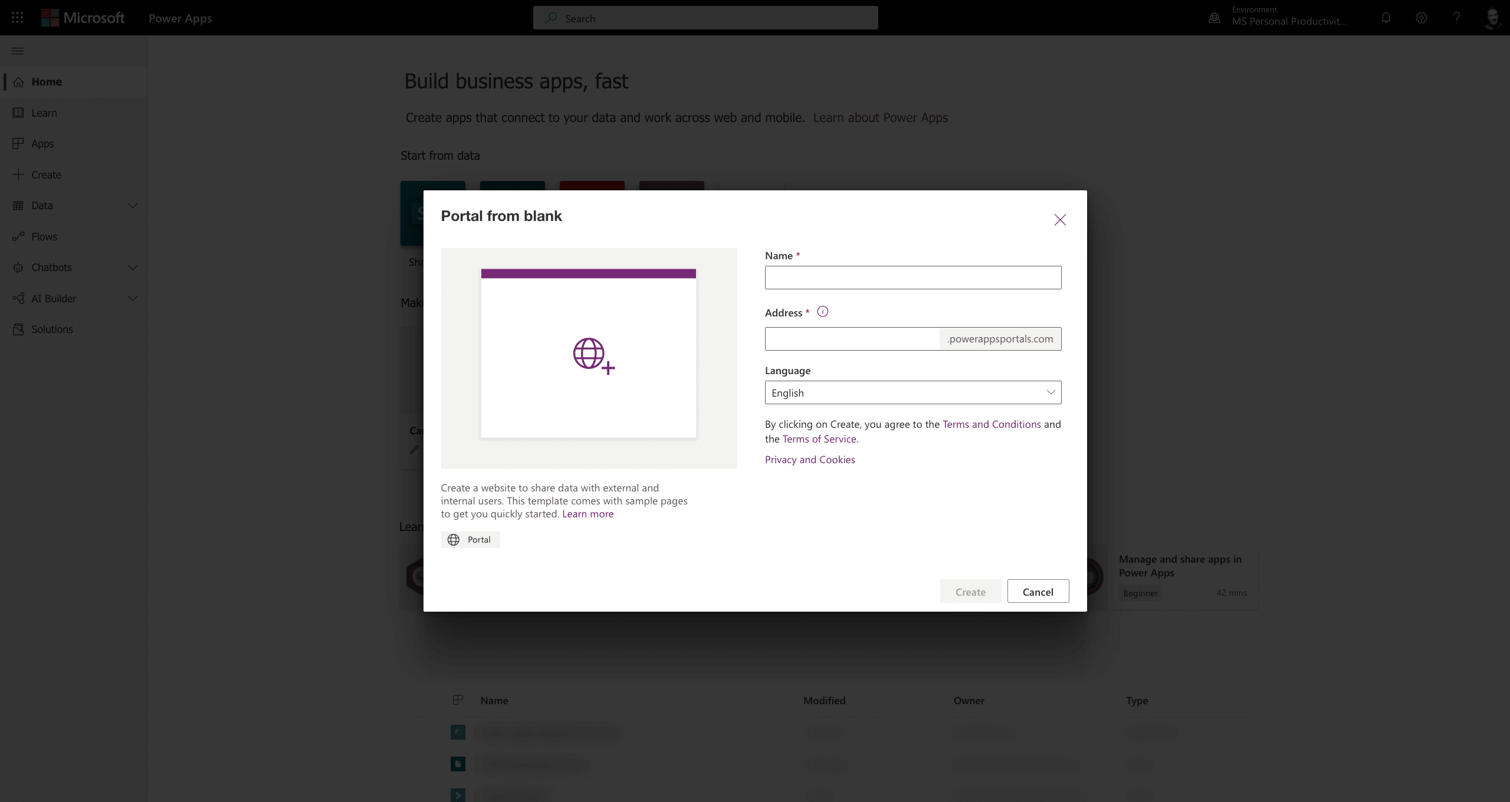This screenshot has height=802, width=1510.
Task: Click the Create button
Action: [970, 592]
